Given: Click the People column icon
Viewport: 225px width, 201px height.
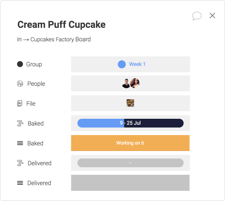Looking at the screenshot, I should coord(20,83).
